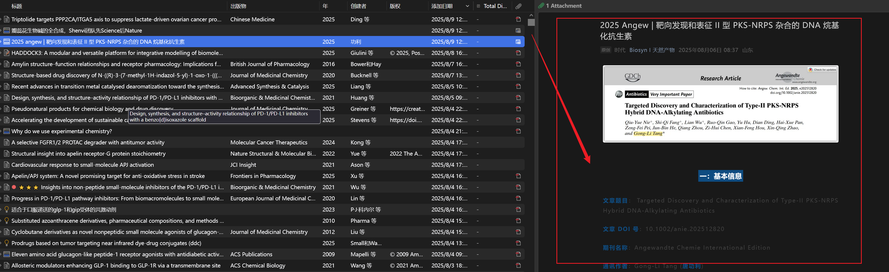The image size is (889, 272).
Task: Click the PDF icon in the Allosteric modulators row
Action: [518, 265]
